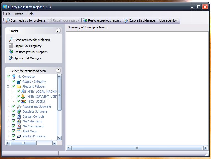Click the HKEY_USERS two-people icon
The image size is (211, 159).
tap(24, 101)
